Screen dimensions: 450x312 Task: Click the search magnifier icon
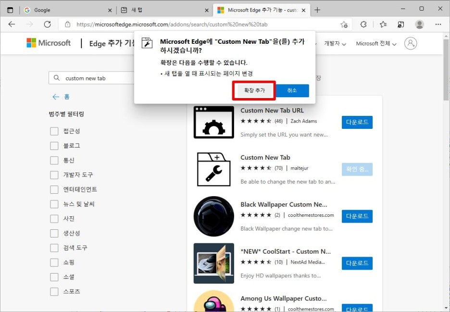click(57, 78)
